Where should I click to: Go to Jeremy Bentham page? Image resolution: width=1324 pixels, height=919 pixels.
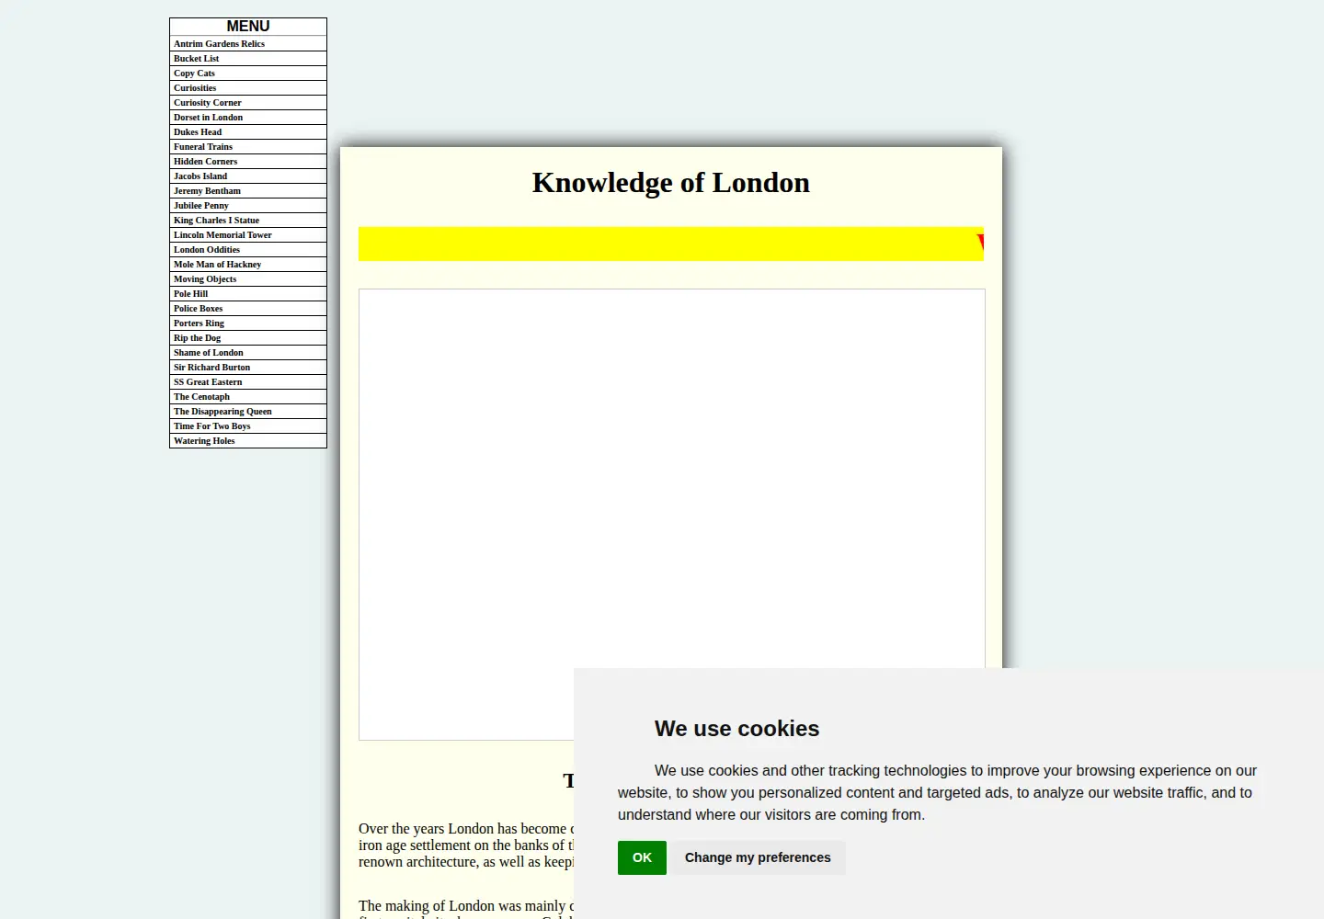click(248, 191)
